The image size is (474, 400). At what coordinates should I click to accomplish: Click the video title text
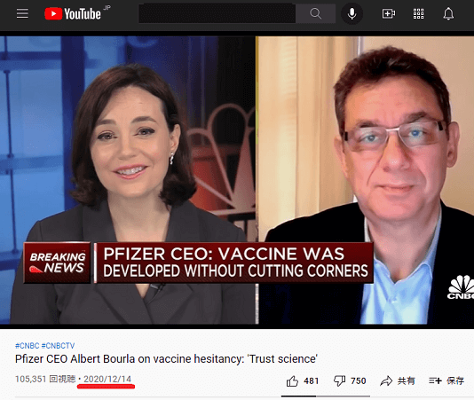point(166,359)
